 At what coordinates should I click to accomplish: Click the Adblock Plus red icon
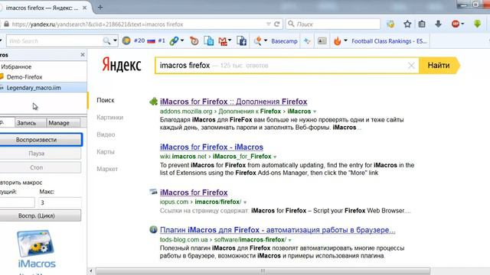pos(456,24)
